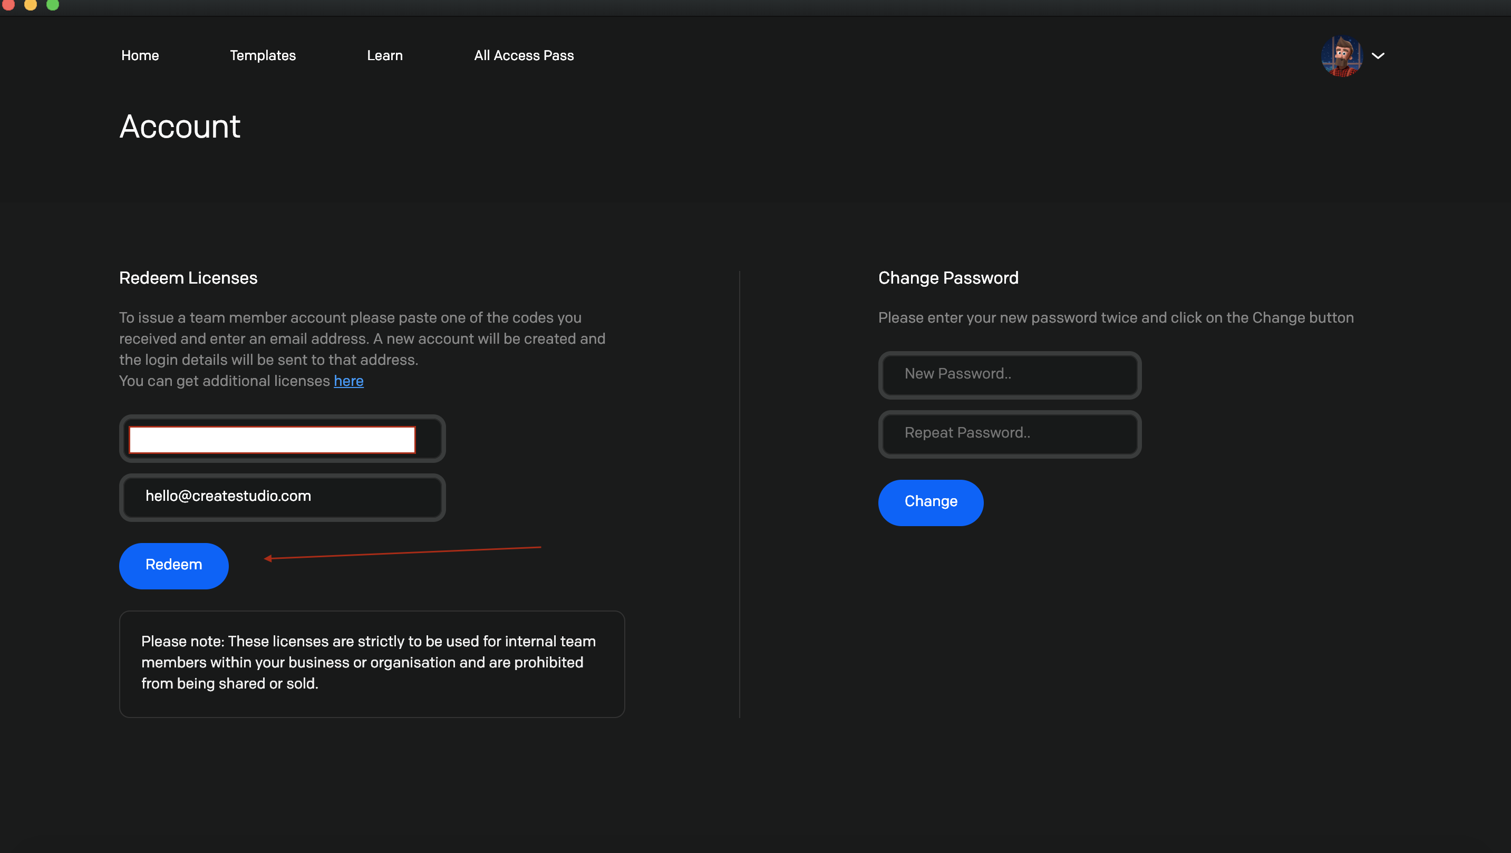The image size is (1511, 853).
Task: Click the 'Redeem Licenses' heading
Action: coord(188,277)
